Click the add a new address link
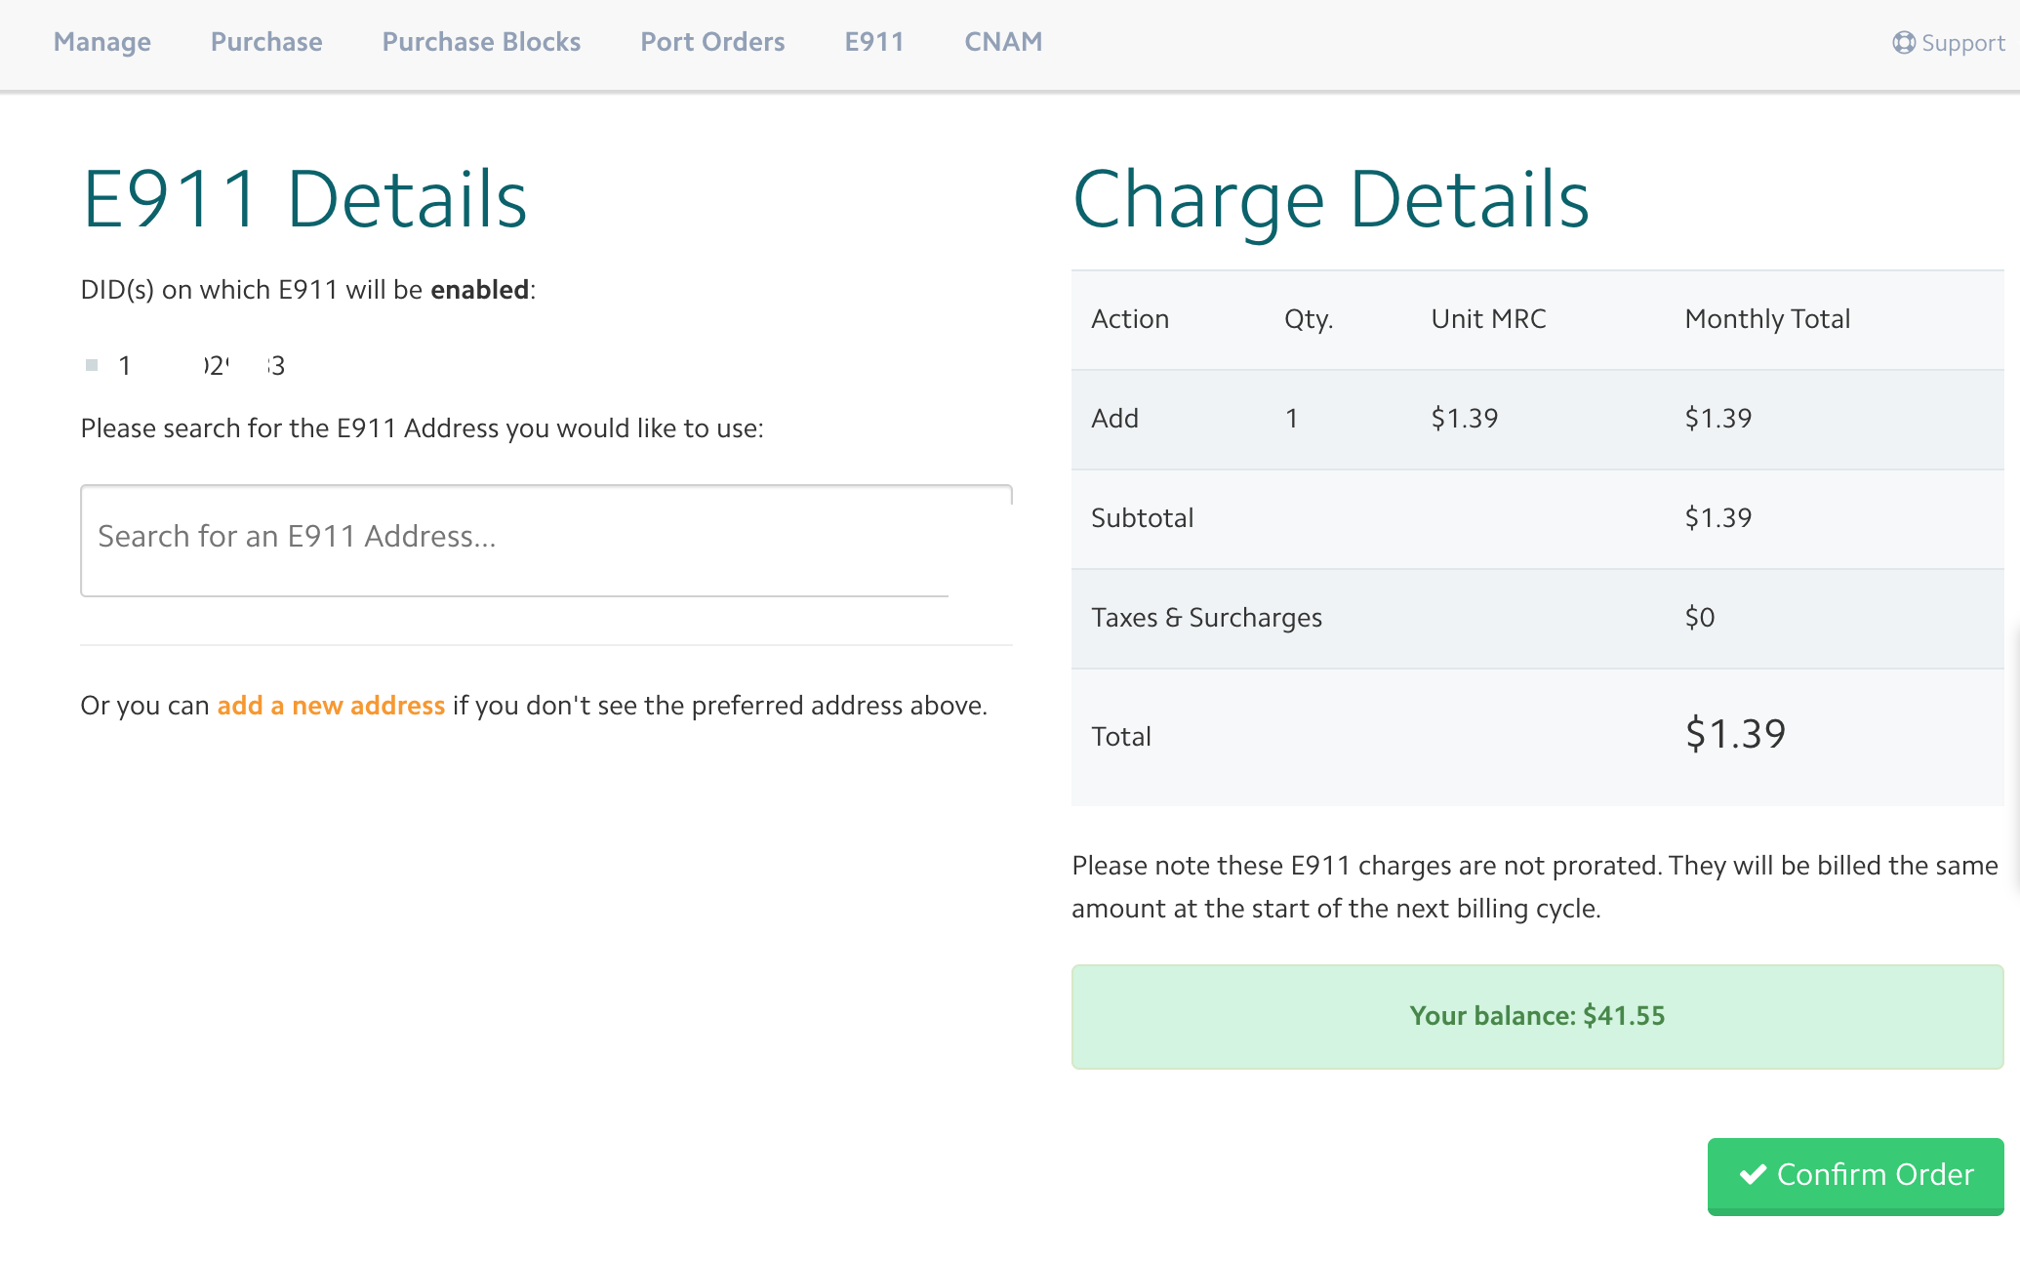The image size is (2020, 1261). click(331, 706)
